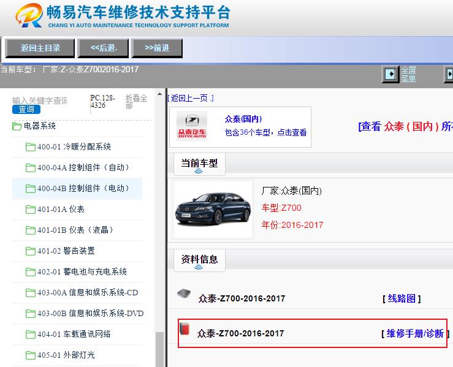The width and height of the screenshot is (453, 367).
Task: Click the 年份:2016-2017 text
Action: point(292,225)
